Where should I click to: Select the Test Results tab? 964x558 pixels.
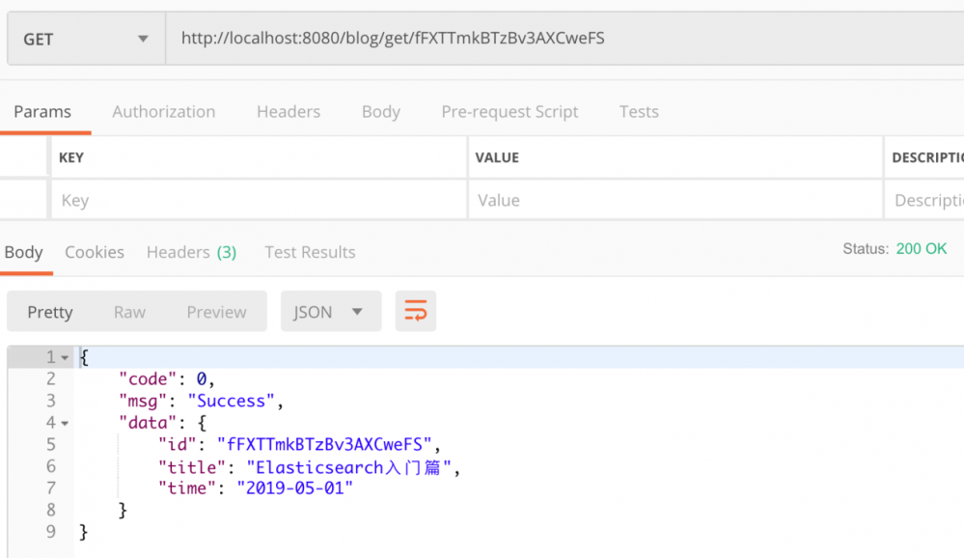pos(310,252)
